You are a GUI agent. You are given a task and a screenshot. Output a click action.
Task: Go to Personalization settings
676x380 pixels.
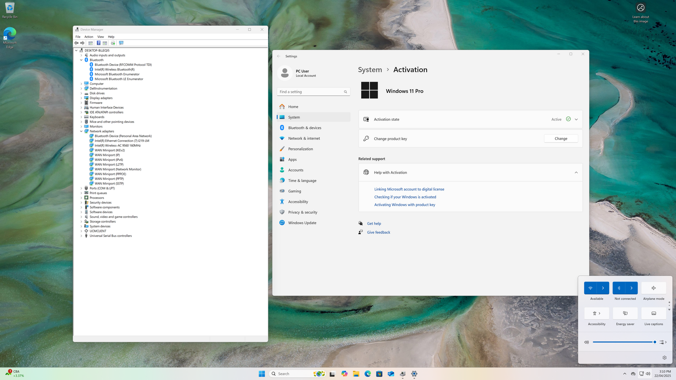[313, 149]
